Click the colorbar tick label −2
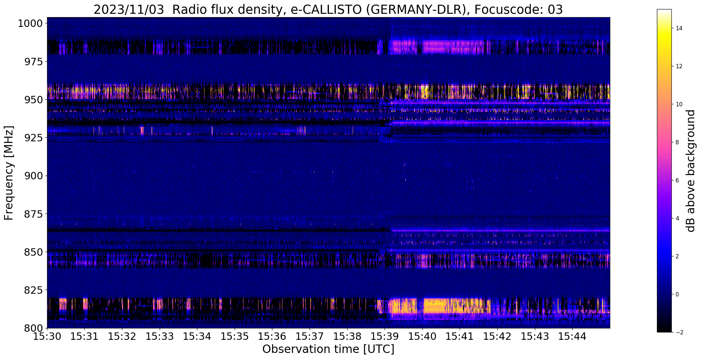Viewport: 701px width, 359px height. (679, 332)
